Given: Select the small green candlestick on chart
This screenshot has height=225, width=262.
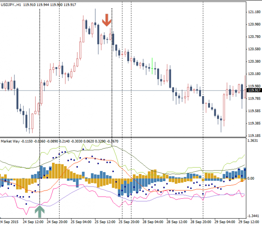Looking at the screenshot, I should tap(152, 65).
